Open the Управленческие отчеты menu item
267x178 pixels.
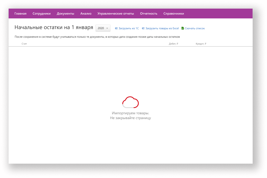[x=116, y=14]
